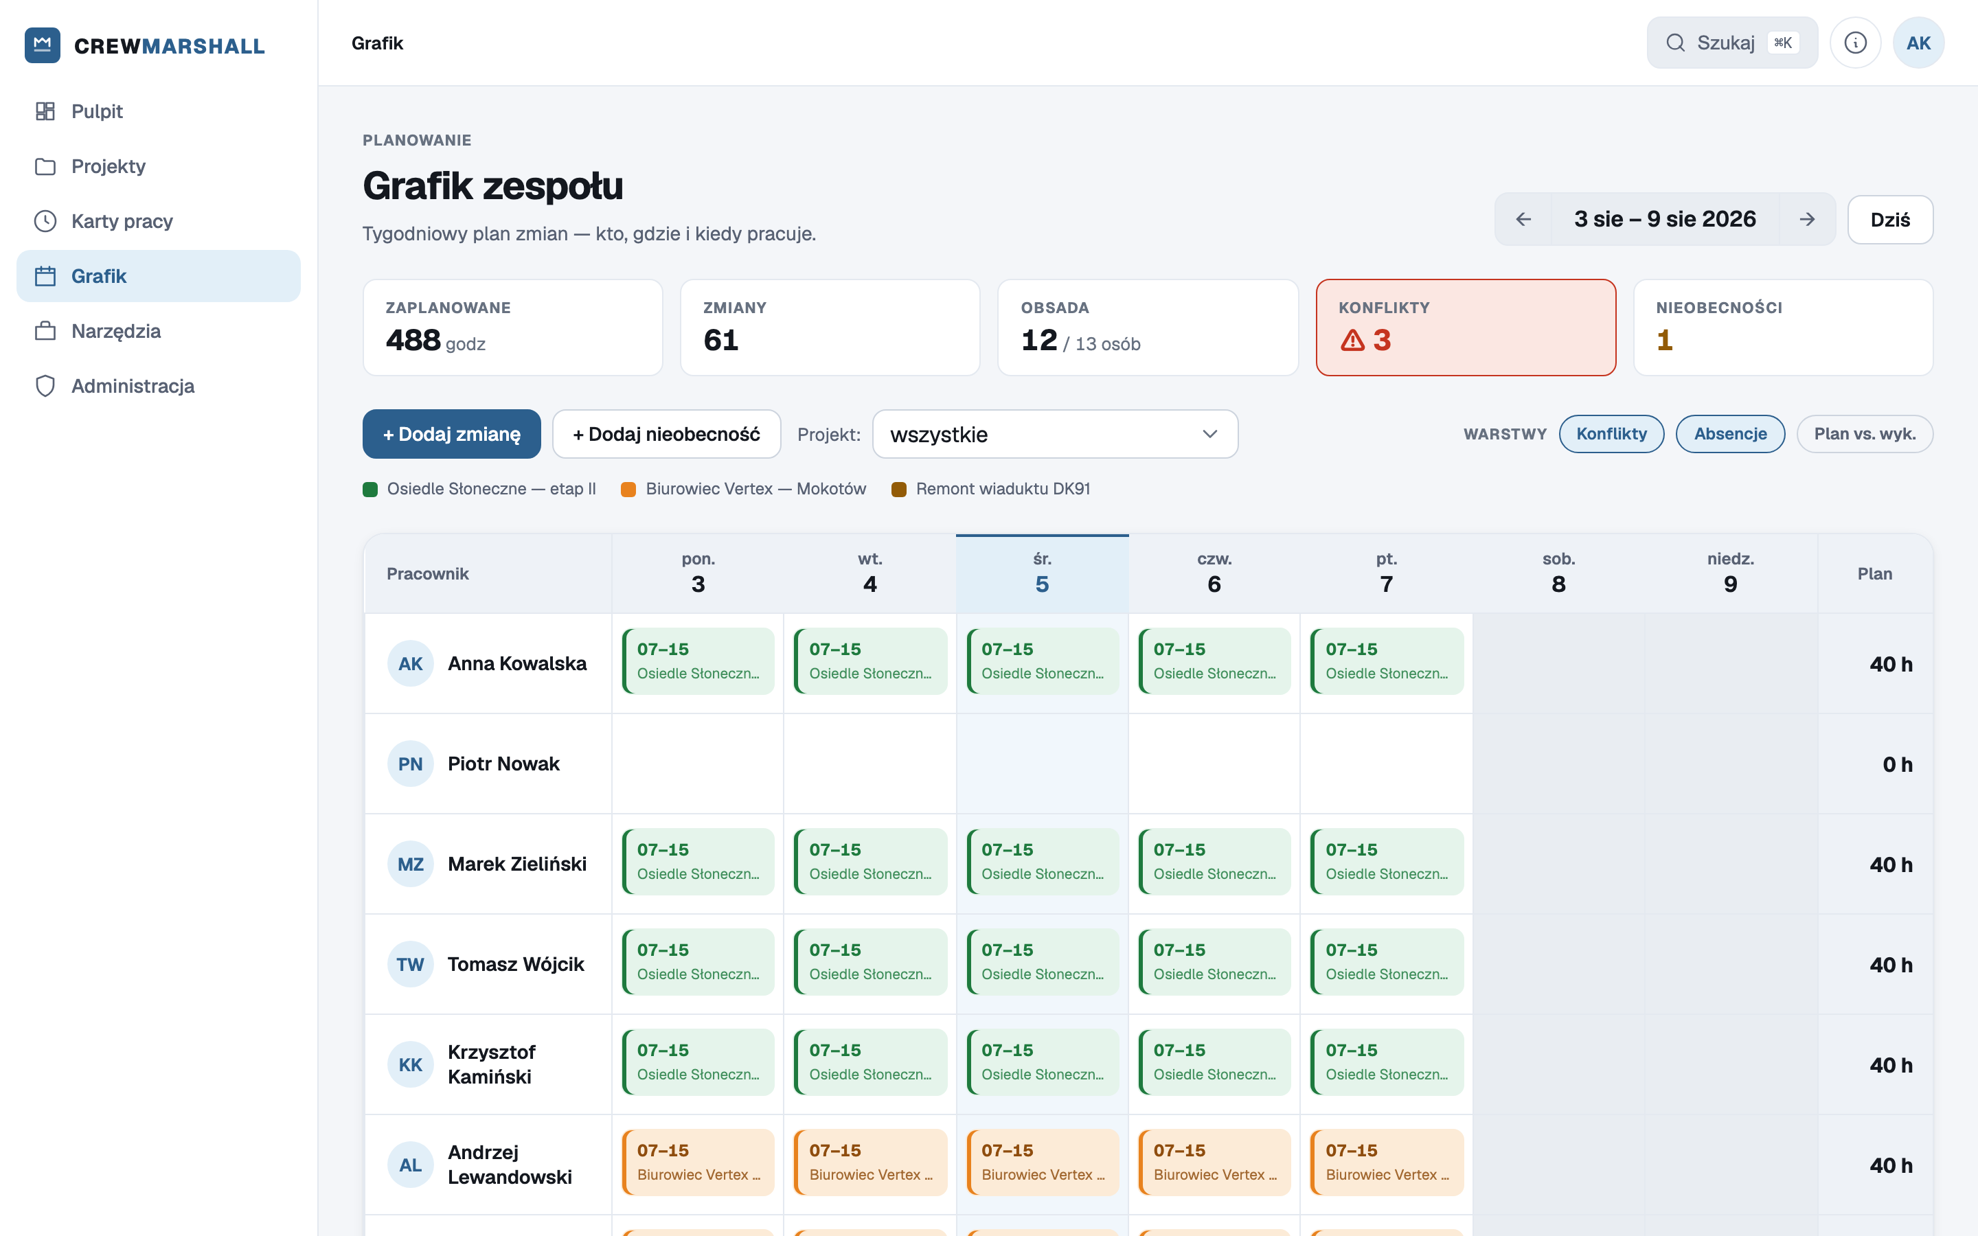The height and width of the screenshot is (1236, 1978).
Task: Click Piotr Nowak's 0 h plan total
Action: [1897, 764]
